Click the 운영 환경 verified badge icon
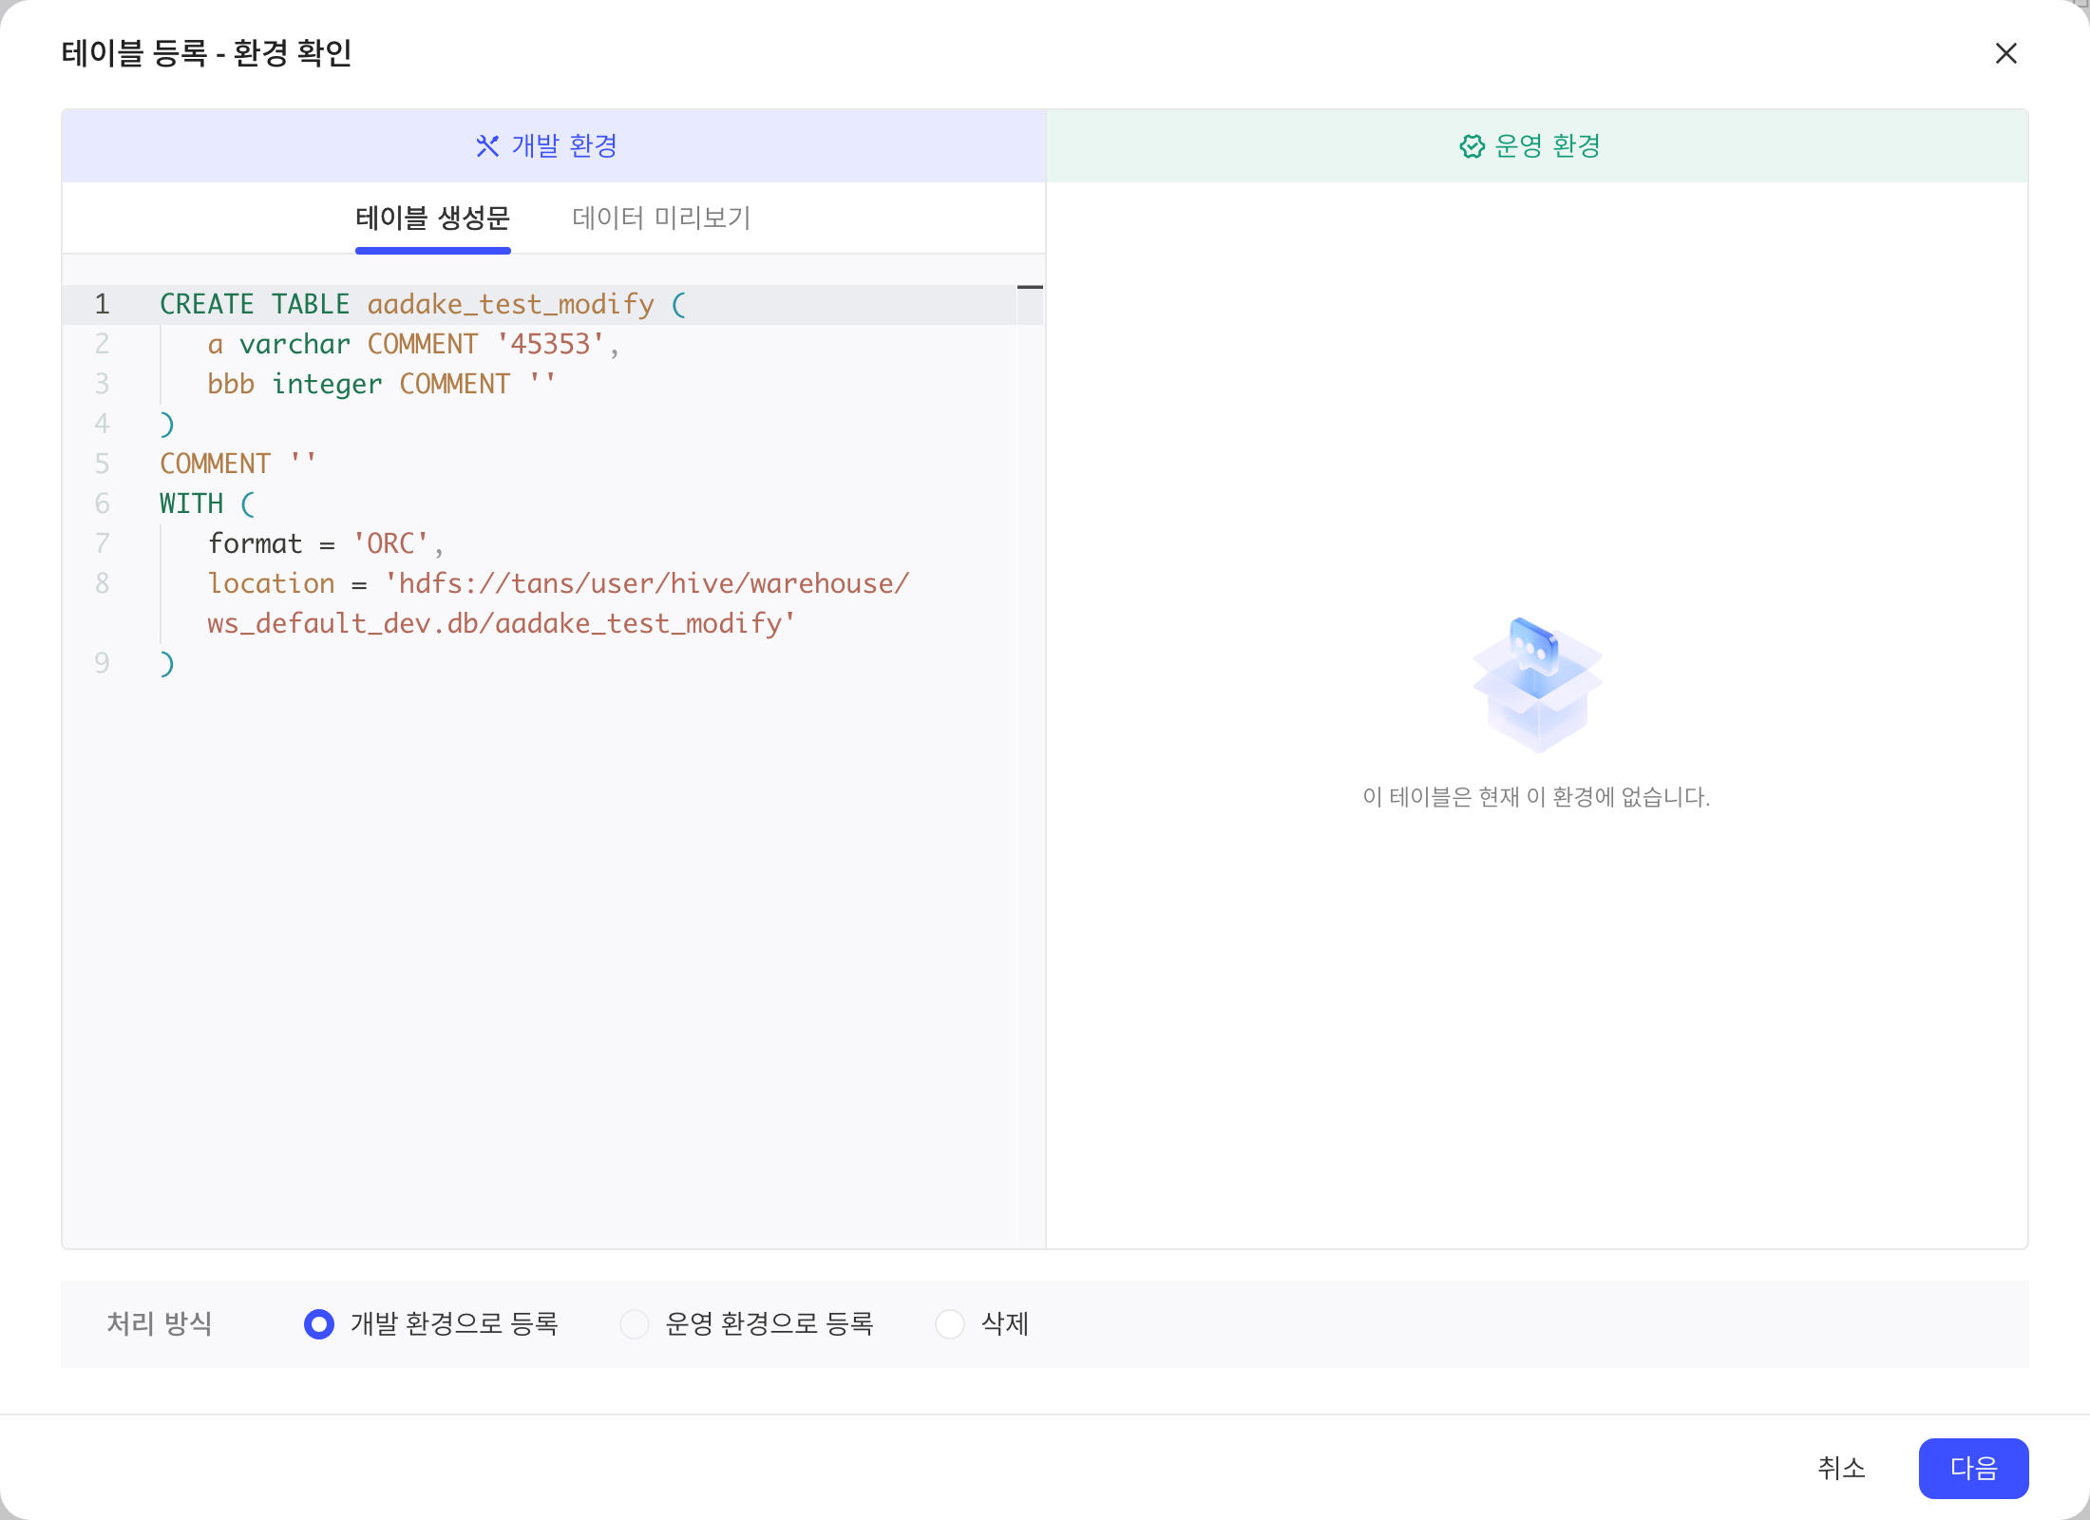 pos(1472,146)
